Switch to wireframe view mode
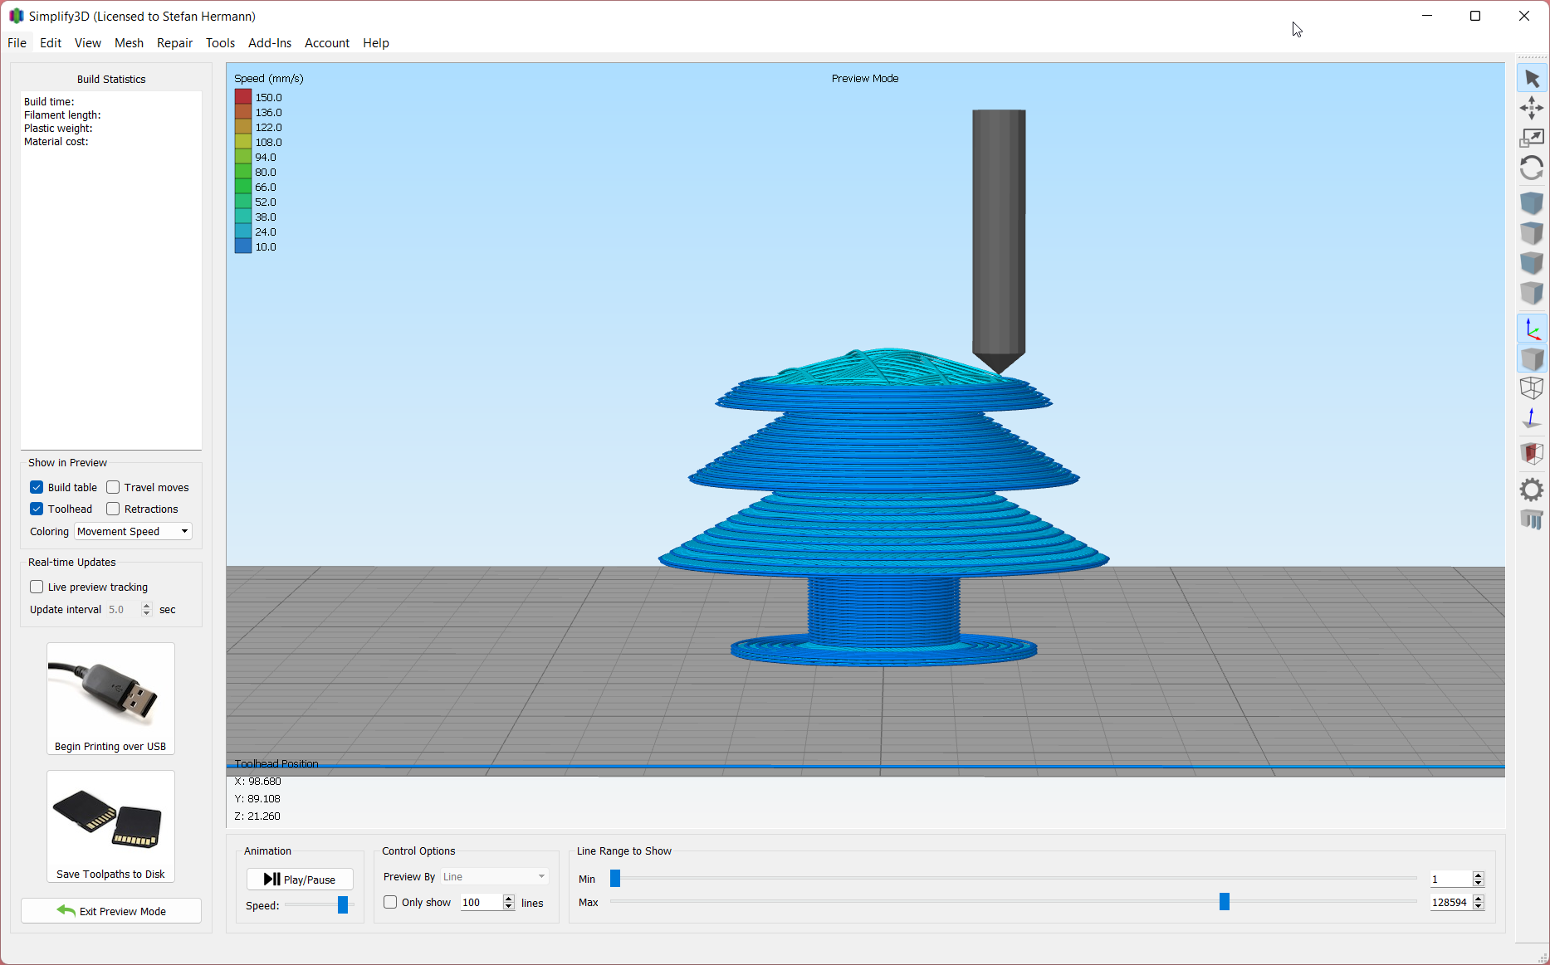Screen dimensions: 1550x965 point(1532,387)
